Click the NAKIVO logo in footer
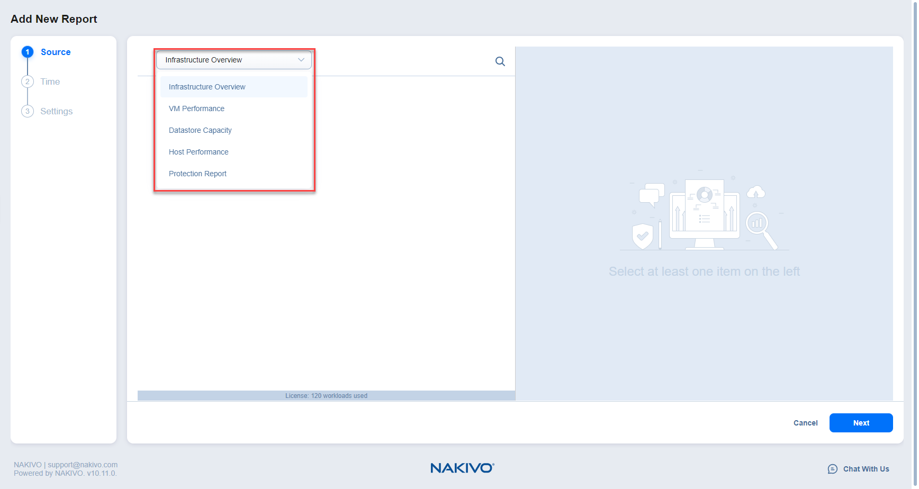This screenshot has width=919, height=489. [462, 468]
